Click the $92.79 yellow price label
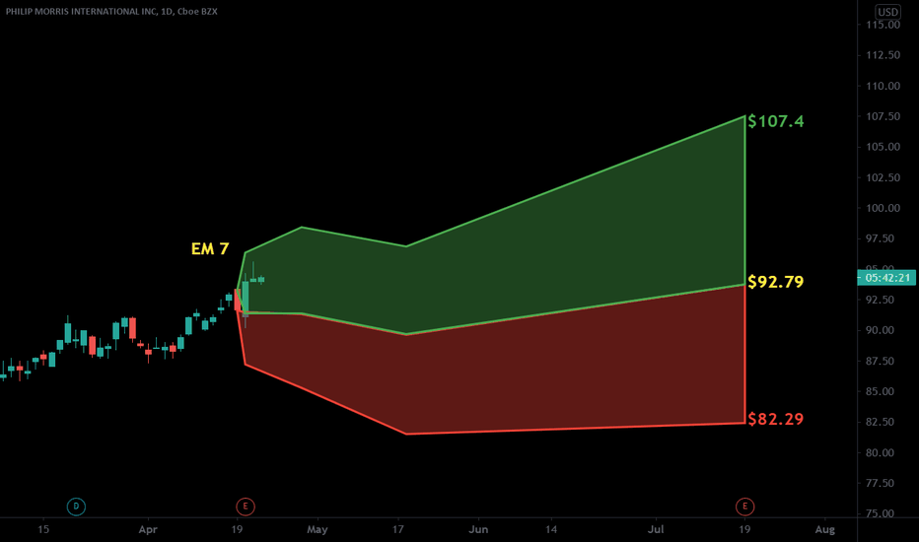 click(x=775, y=282)
